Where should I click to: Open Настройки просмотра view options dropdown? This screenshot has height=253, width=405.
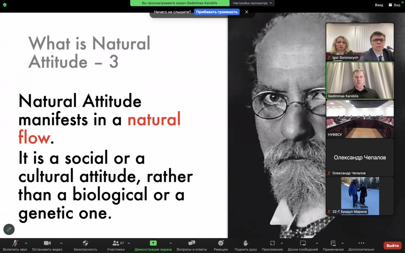pos(252,3)
